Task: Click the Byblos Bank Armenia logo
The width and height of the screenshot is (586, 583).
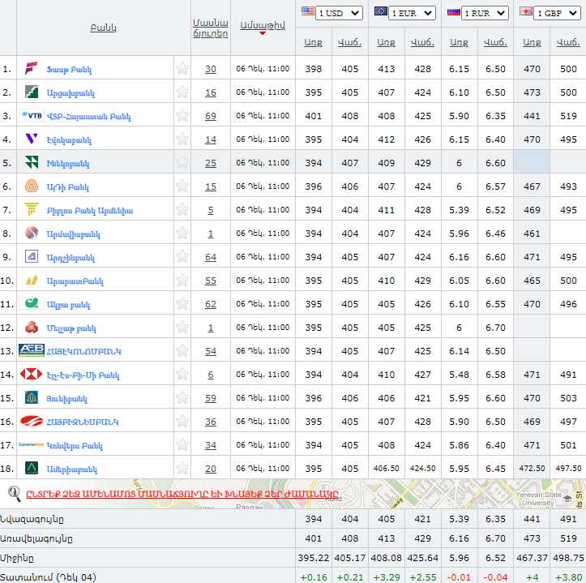Action: pos(32,209)
